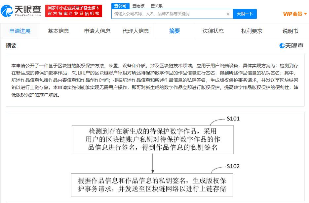This screenshot has height=203, width=309.
Task: Click the red 官方备案企业征信机构 banner
Action: [x=74, y=11]
